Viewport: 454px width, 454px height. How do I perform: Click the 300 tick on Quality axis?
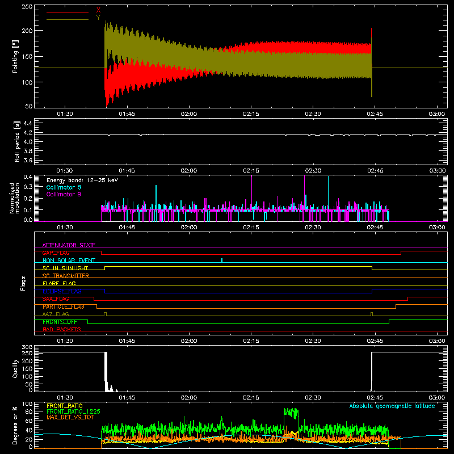(27, 347)
